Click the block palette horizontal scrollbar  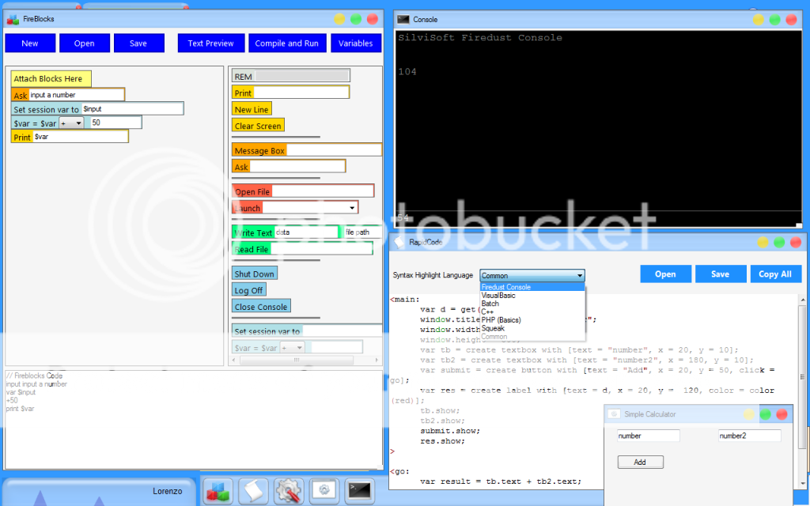301,360
